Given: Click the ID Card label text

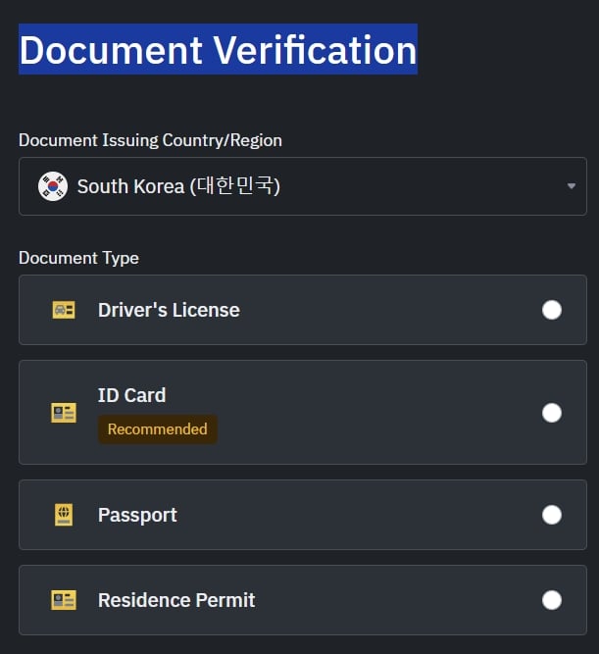Looking at the screenshot, I should (131, 395).
